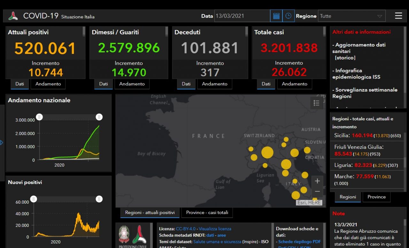Open the calendar date picker icon
Image resolution: width=409 pixels, height=248 pixels.
276,16
